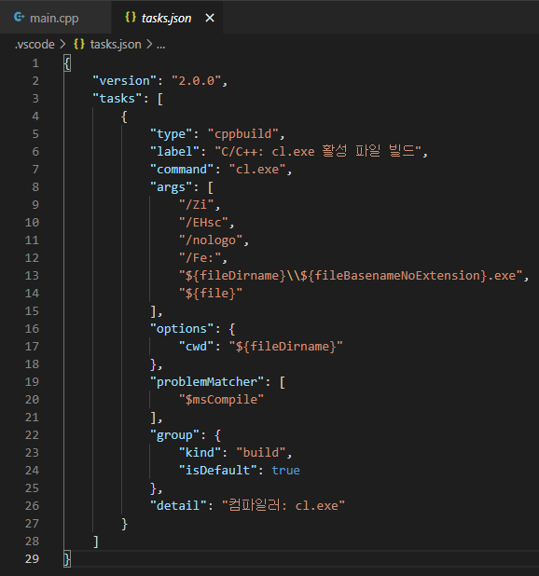Click line number 1 in the gutter
The width and height of the screenshot is (539, 576).
tap(35, 63)
